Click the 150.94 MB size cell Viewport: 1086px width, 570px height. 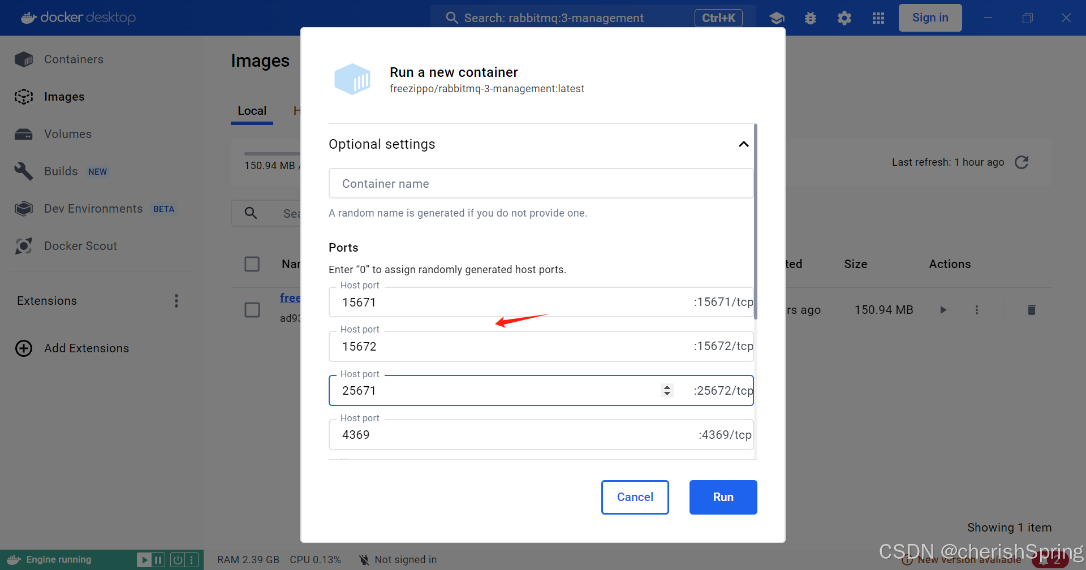(x=884, y=310)
